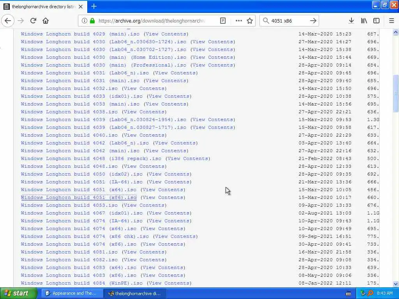Click the green secure connection padlock
The image size is (399, 299).
click(92, 21)
